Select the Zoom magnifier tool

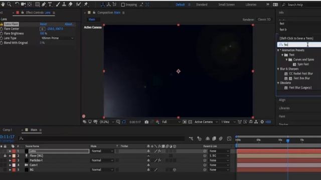click(x=9, y=4)
